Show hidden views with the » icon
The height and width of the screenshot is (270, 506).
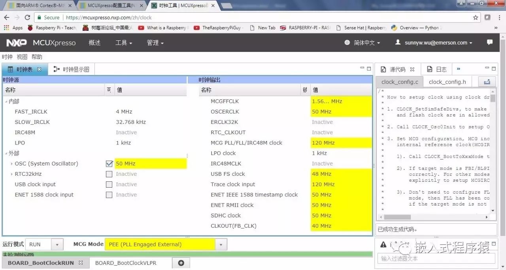click(x=459, y=69)
